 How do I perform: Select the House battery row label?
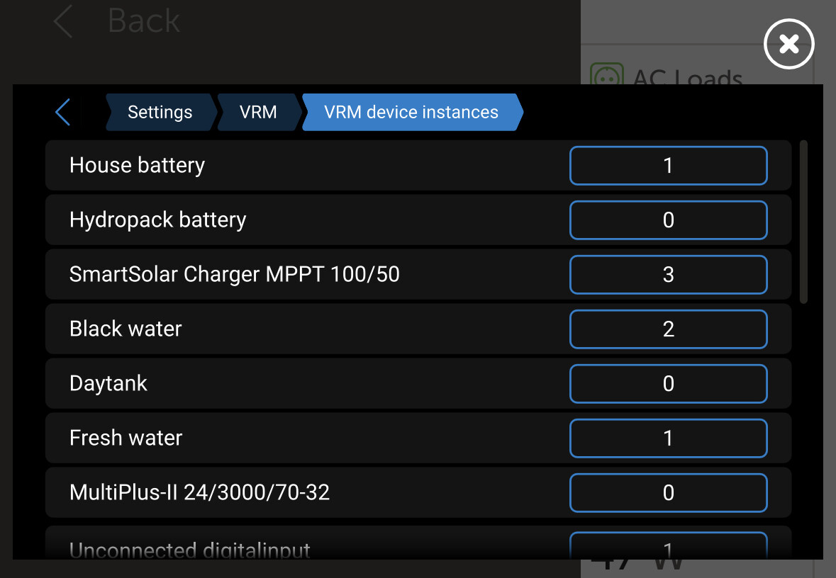tap(137, 166)
